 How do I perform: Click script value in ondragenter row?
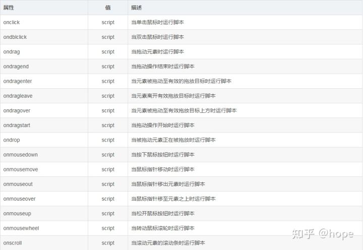[x=108, y=81]
